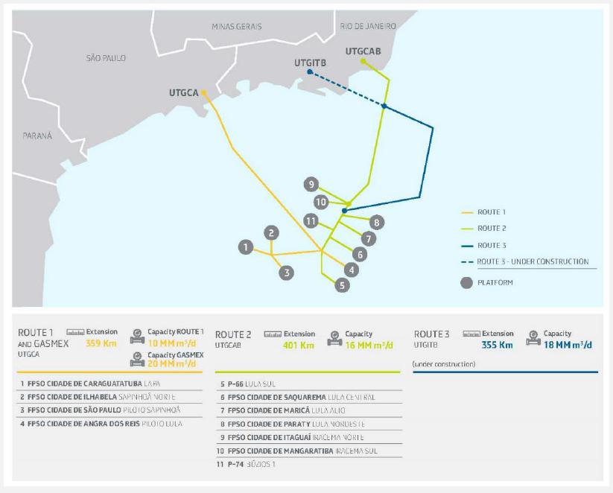Click the UTGCA terminal point on map
The image size is (613, 493).
point(203,92)
